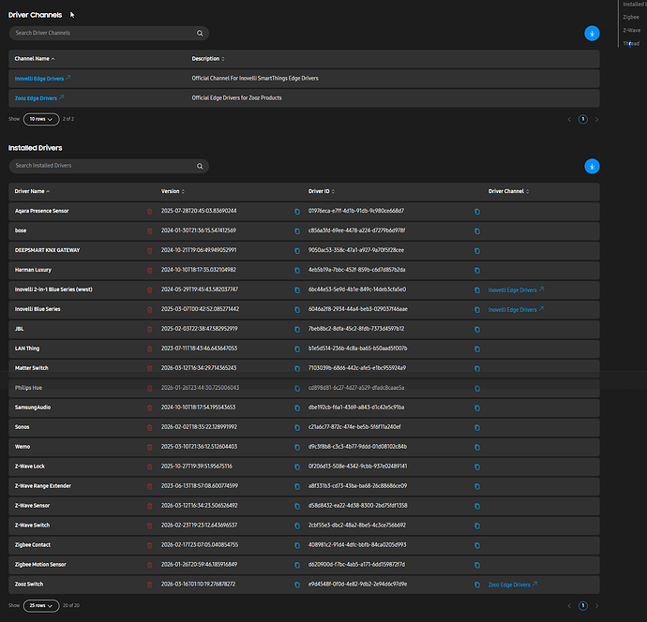Remove the Philips Hue driver

[x=149, y=389]
